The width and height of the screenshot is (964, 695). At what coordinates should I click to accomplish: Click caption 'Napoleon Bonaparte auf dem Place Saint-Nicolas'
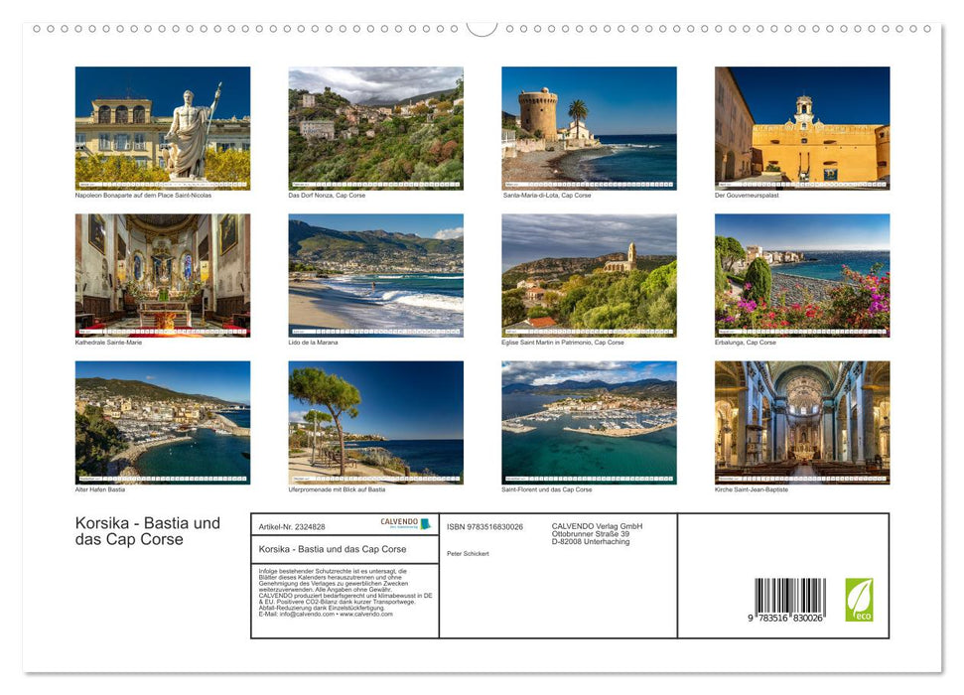[143, 195]
